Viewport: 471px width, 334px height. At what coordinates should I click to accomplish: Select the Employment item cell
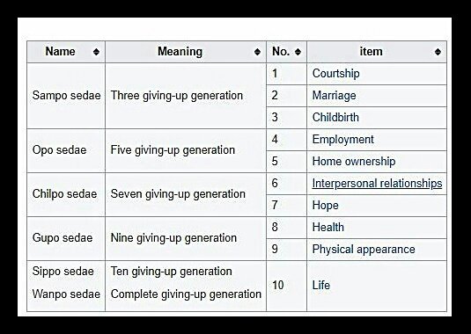point(377,140)
